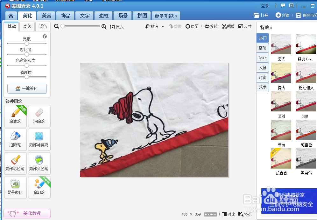Apply the 经典lomo effect thumbnail
The width and height of the screenshot is (317, 220).
coord(306,44)
